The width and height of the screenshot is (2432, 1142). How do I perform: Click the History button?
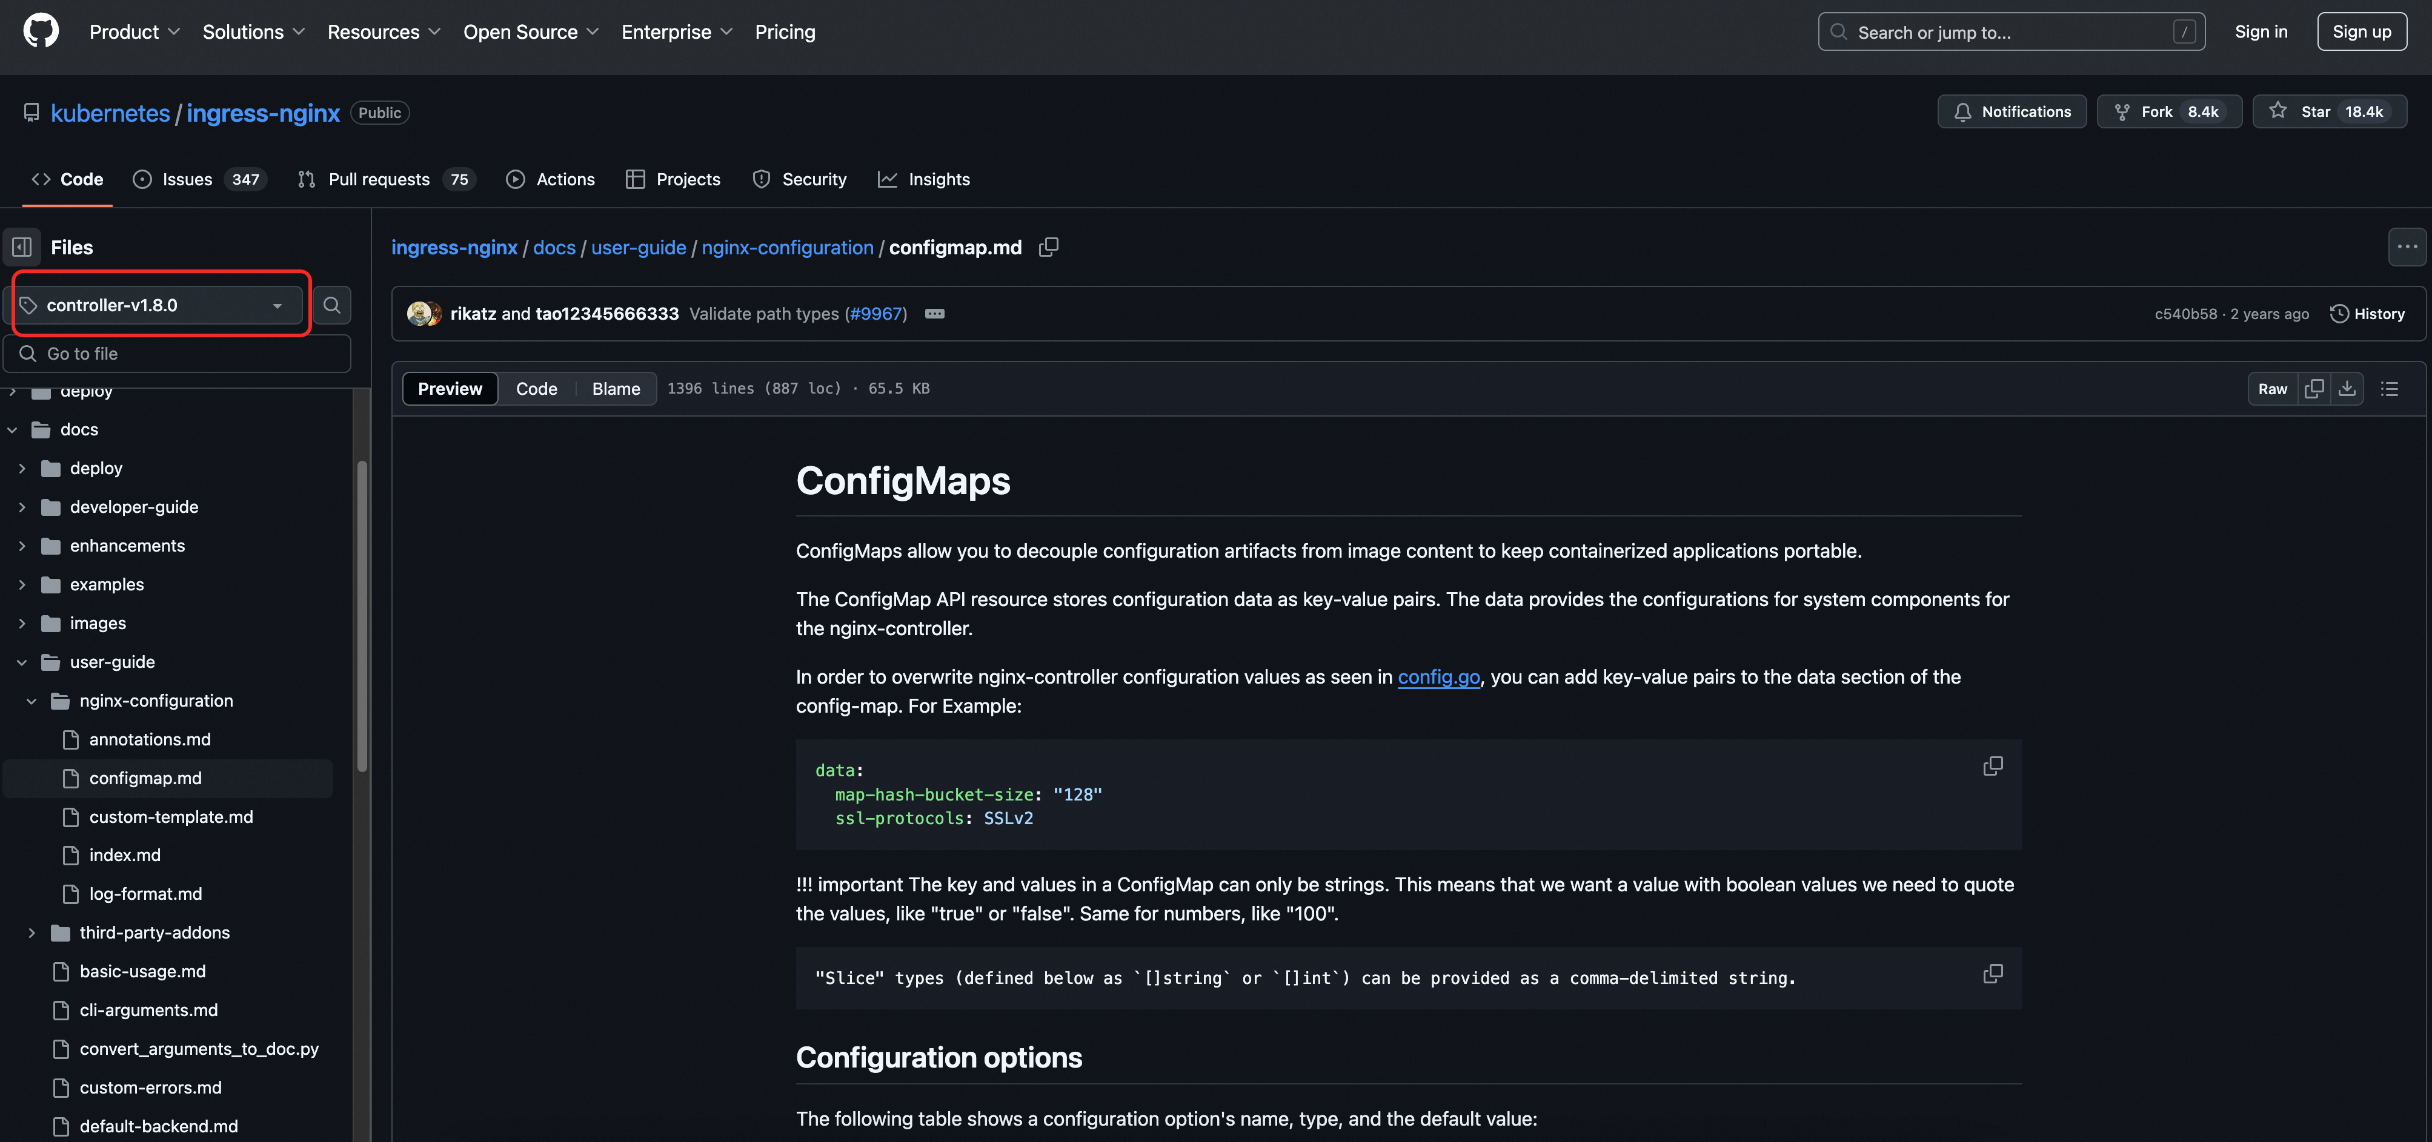coord(2367,314)
